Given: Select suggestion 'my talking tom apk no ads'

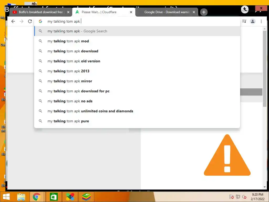Looking at the screenshot, I should click(137, 101).
